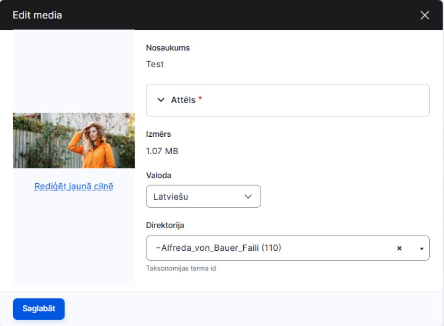Open the Rediģēt jaunā cilnē link

(x=74, y=186)
